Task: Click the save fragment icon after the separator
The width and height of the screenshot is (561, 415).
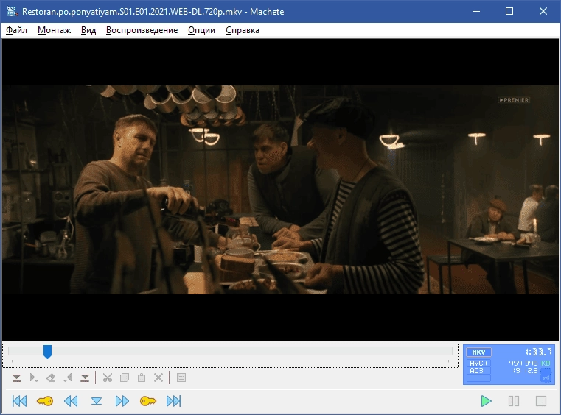Action: point(181,377)
